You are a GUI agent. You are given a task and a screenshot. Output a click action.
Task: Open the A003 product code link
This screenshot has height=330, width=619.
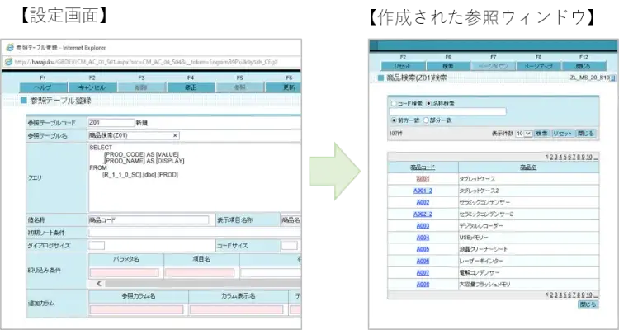423,226
